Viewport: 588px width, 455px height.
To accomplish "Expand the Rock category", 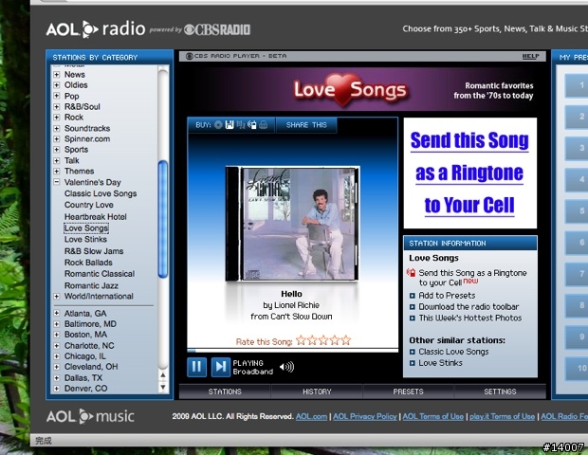I will [x=57, y=118].
